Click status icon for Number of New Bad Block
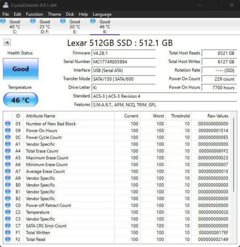240x247 pixels. pyautogui.click(x=8, y=124)
